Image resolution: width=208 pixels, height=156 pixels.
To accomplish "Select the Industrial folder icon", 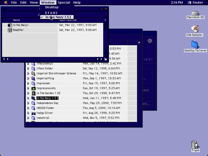I will 34,118.
